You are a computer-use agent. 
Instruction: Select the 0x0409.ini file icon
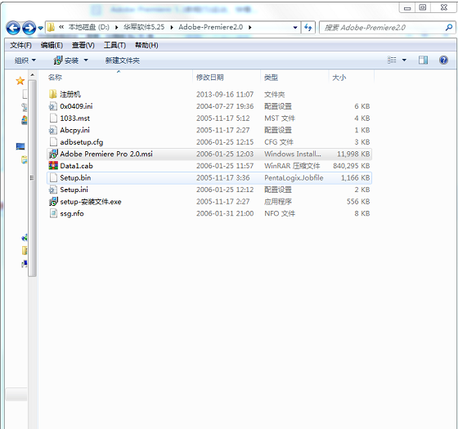tap(53, 106)
